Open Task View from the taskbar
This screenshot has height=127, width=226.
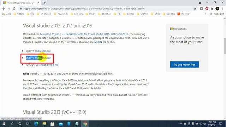click(28, 124)
